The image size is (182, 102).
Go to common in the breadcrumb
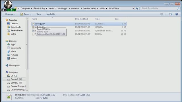(x=75, y=8)
